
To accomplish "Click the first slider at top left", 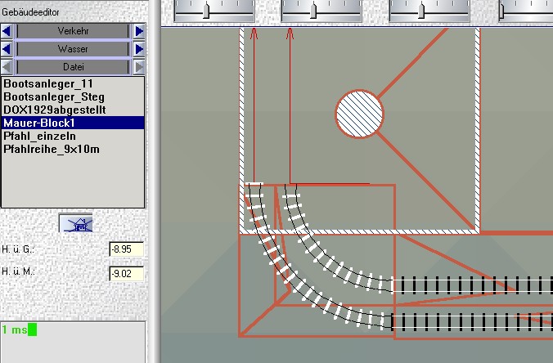I will pyautogui.click(x=208, y=10).
